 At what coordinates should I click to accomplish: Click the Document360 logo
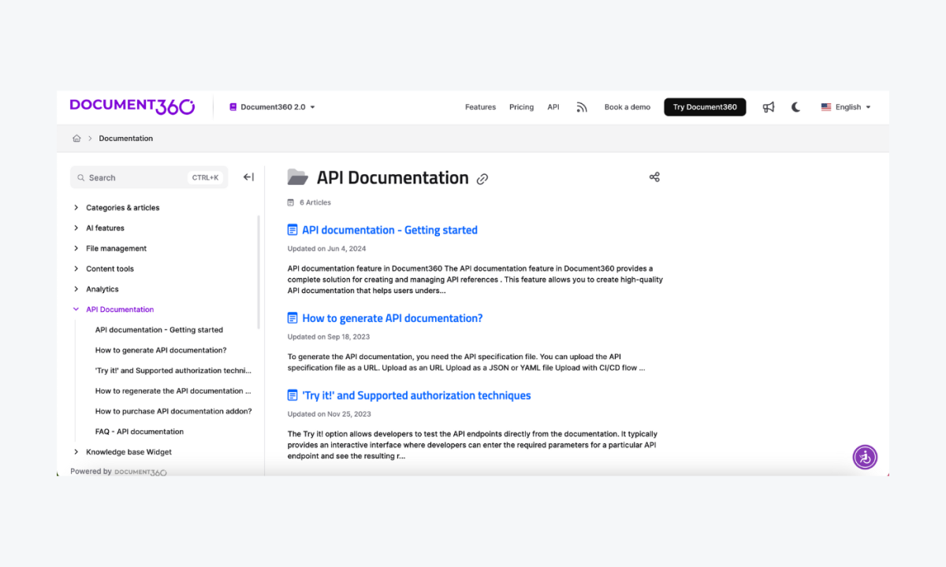click(x=132, y=106)
